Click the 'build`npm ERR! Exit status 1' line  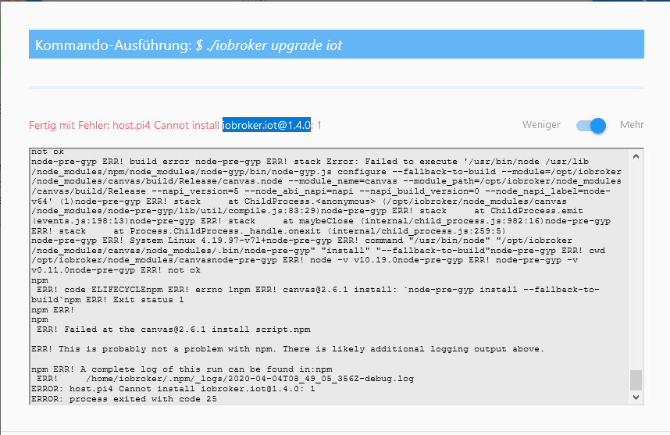click(107, 300)
